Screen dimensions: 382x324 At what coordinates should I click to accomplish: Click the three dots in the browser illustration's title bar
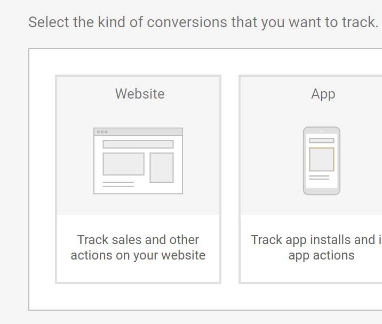(102, 132)
